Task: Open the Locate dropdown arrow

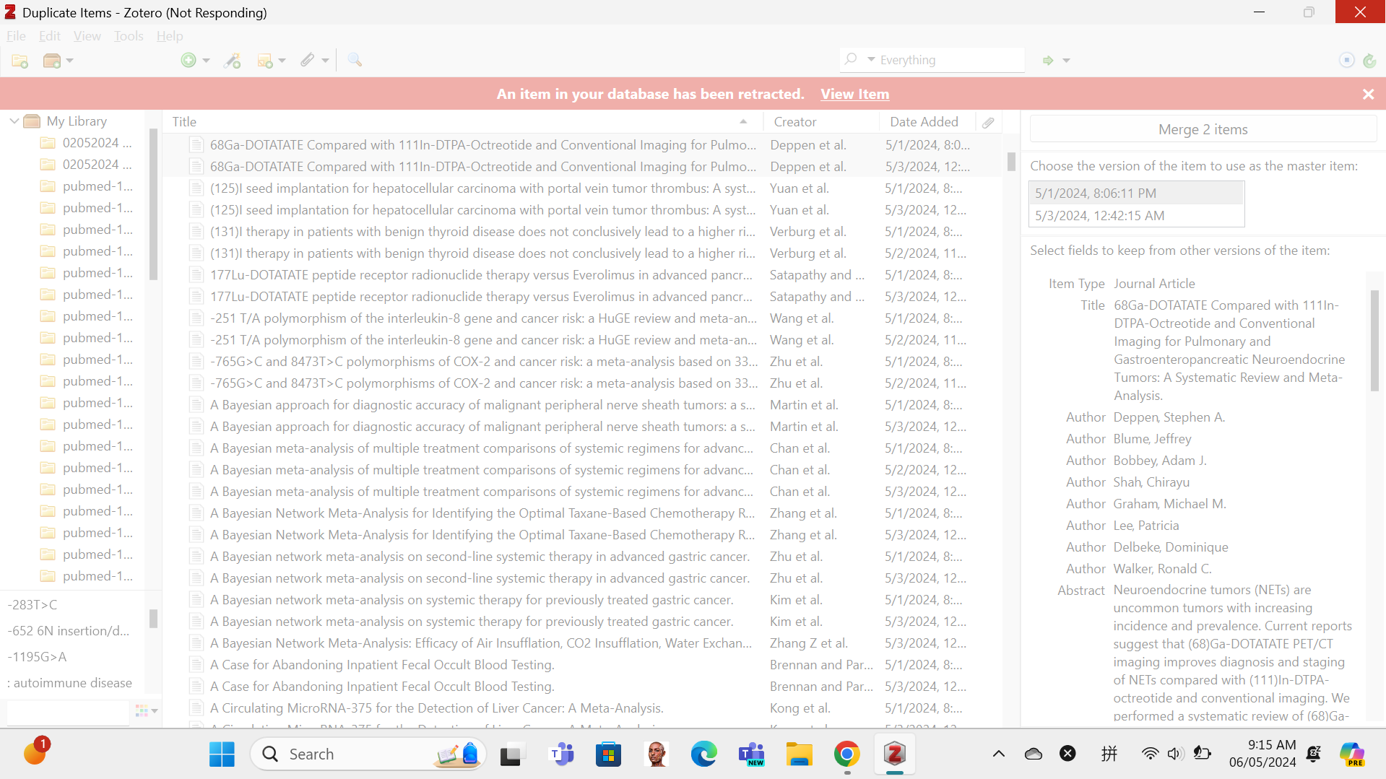Action: tap(1066, 61)
